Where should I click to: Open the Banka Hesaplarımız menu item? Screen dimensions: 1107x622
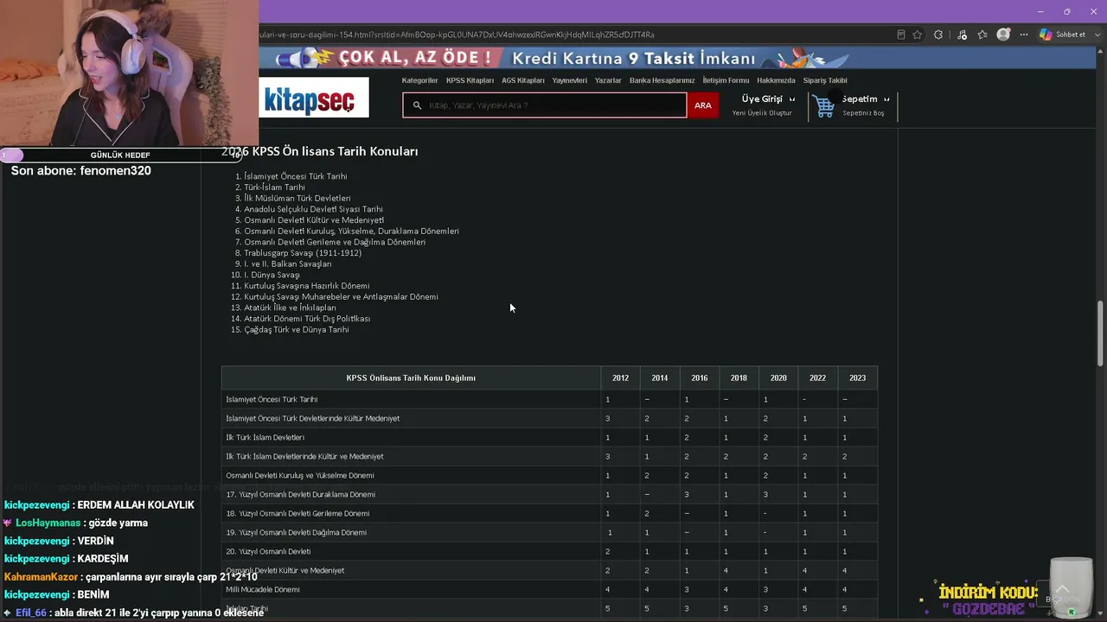(662, 80)
